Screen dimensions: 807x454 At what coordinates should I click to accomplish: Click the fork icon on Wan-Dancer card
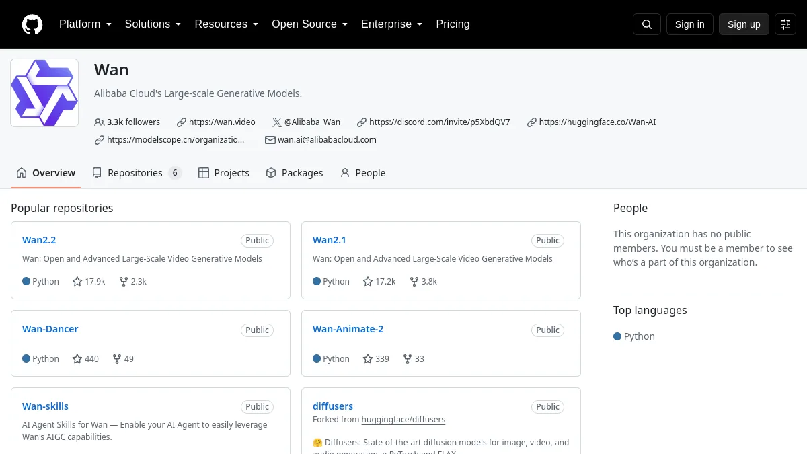[x=117, y=359]
